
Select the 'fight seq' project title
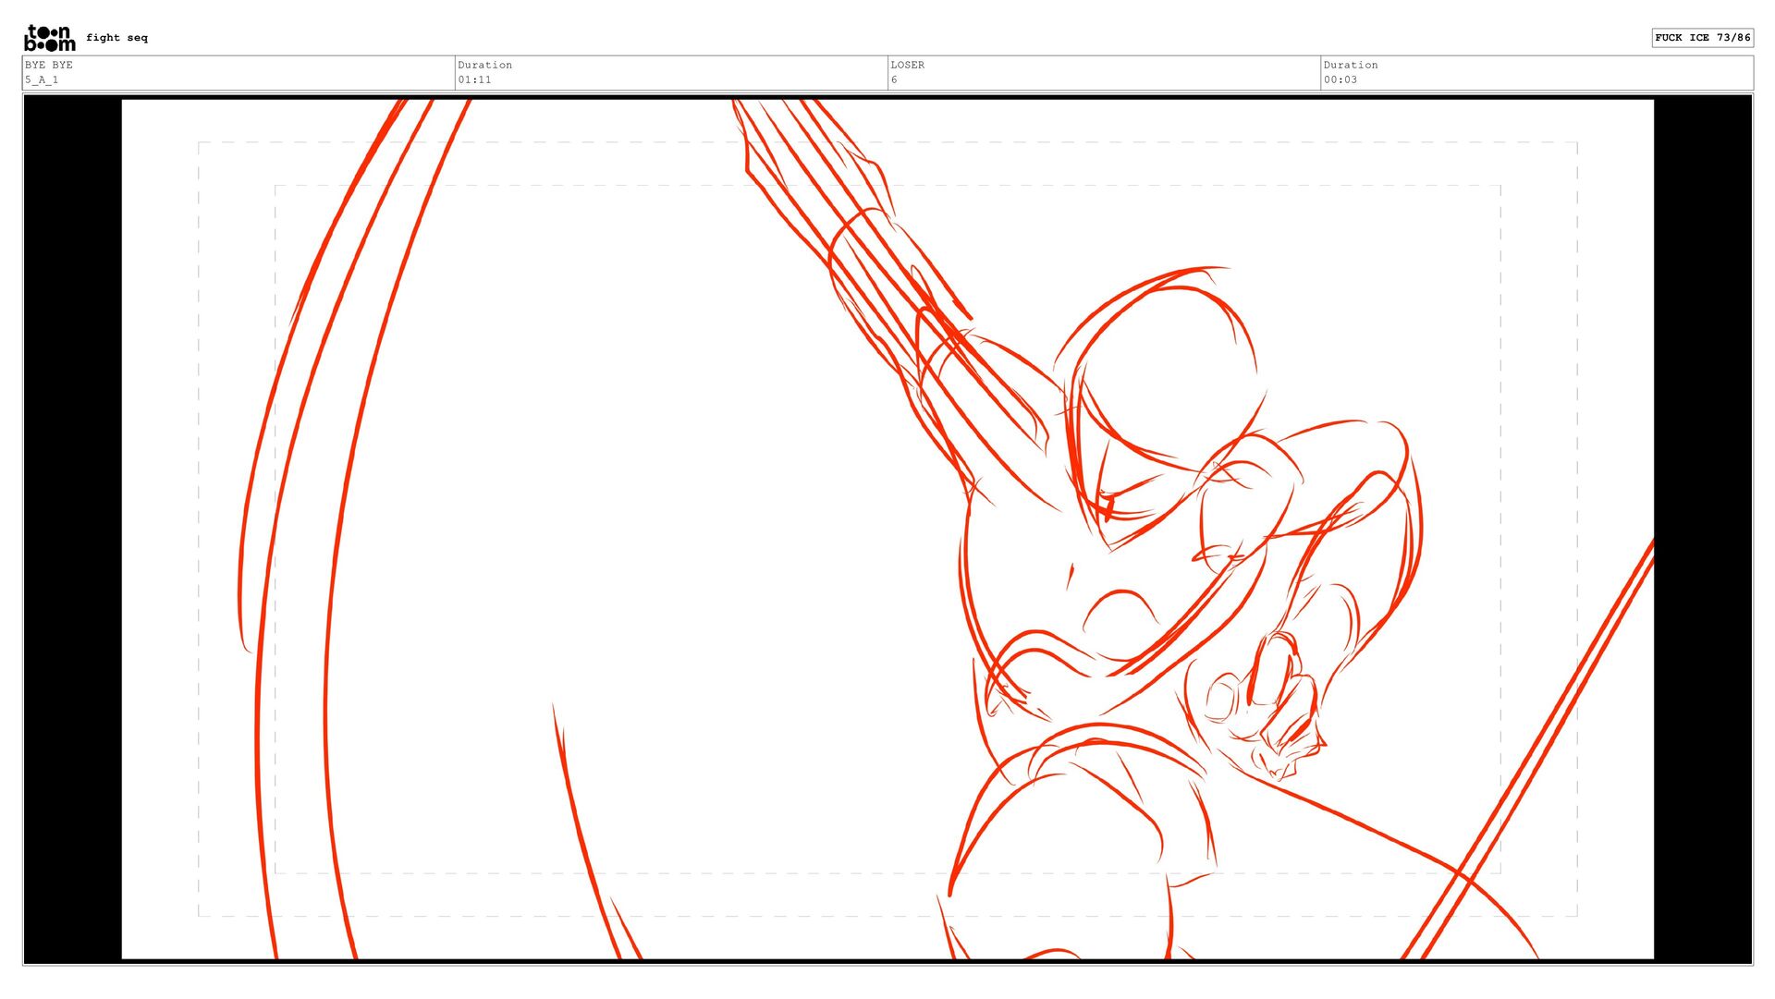[x=116, y=38]
